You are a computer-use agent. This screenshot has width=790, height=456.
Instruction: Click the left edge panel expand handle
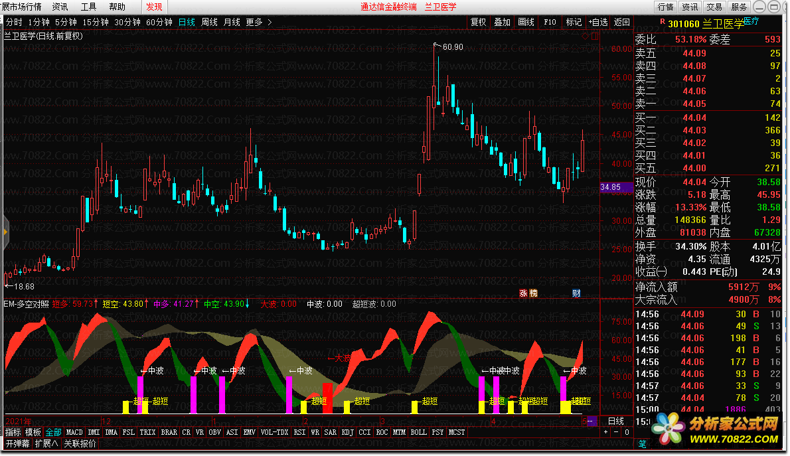coord(5,232)
